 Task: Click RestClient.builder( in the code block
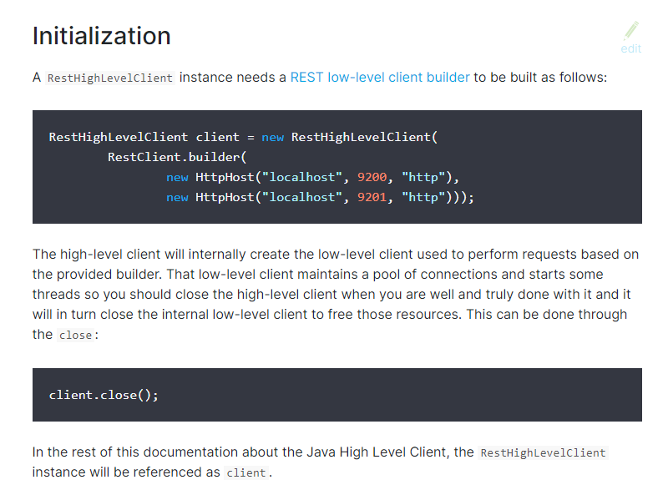177,157
